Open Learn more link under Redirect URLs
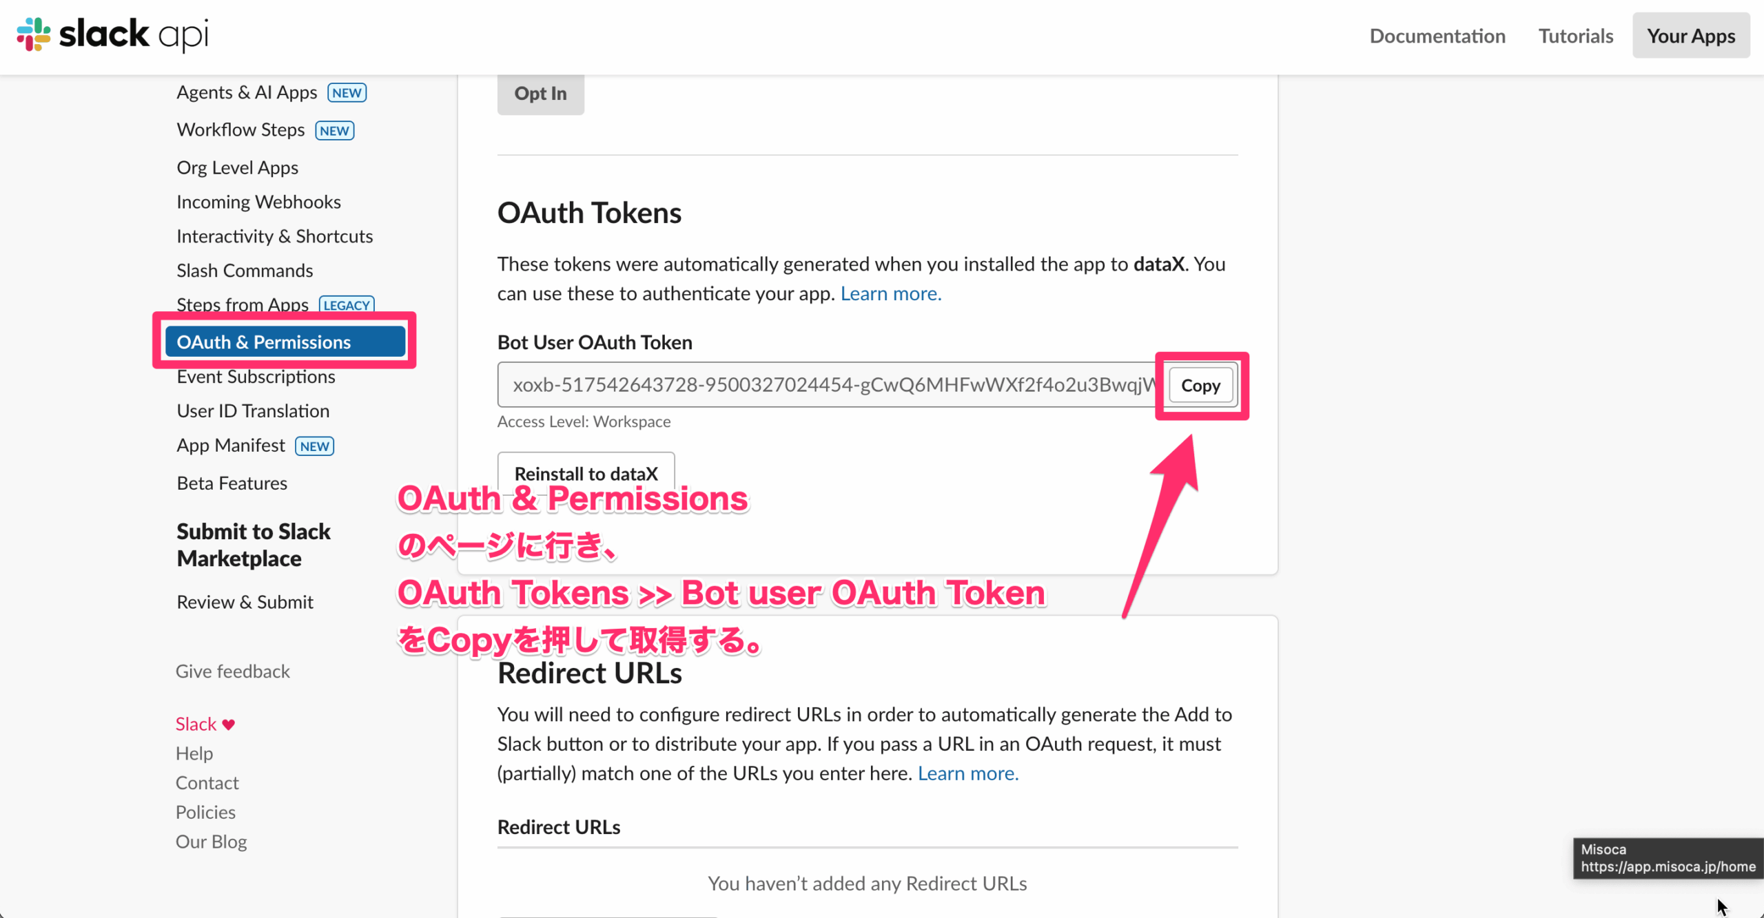The image size is (1764, 918). 967,774
